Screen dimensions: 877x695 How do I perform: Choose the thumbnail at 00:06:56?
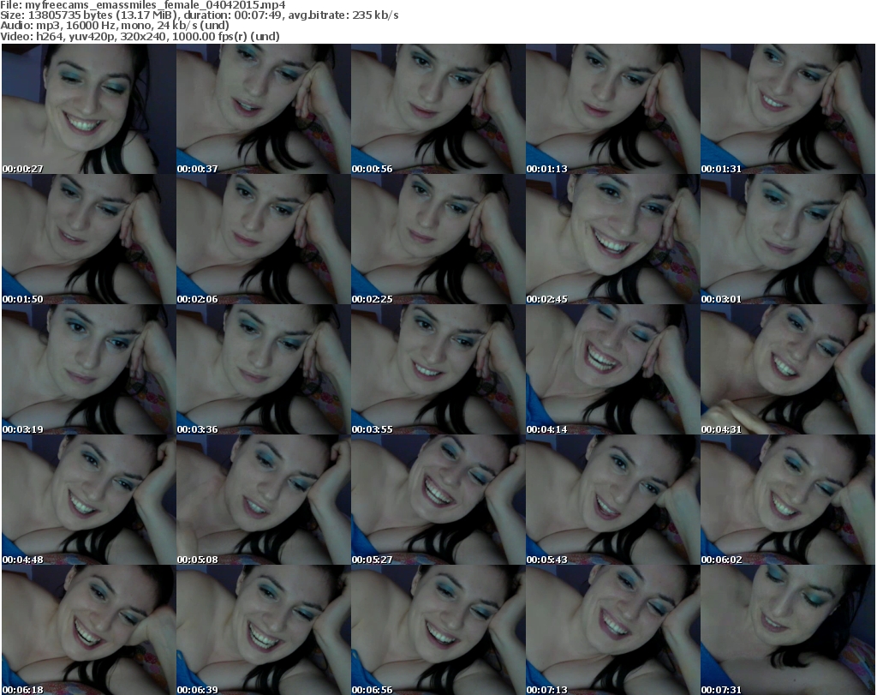[438, 630]
